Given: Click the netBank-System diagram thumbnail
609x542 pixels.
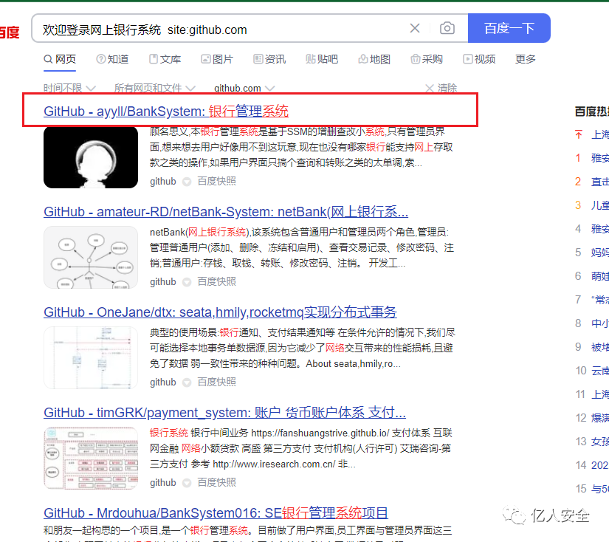Looking at the screenshot, I should (x=91, y=257).
